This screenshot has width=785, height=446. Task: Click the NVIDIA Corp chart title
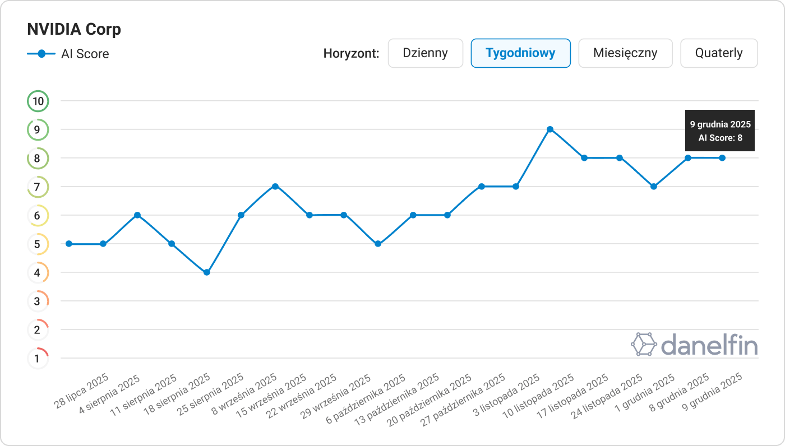74,29
